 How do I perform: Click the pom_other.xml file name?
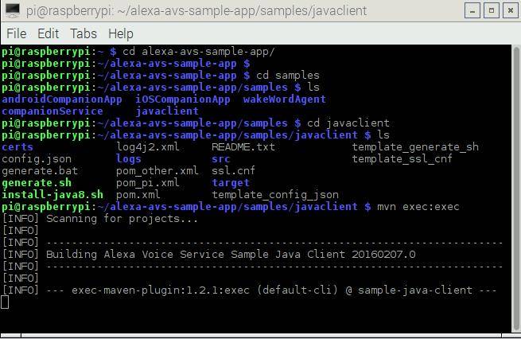tap(157, 171)
